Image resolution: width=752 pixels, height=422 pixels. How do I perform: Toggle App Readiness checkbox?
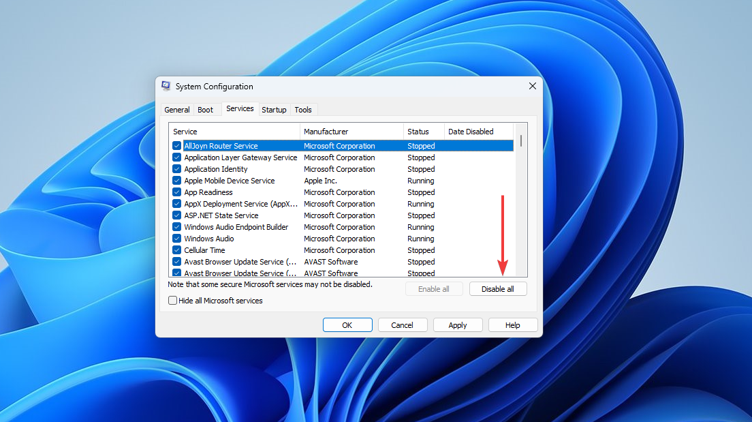(176, 192)
